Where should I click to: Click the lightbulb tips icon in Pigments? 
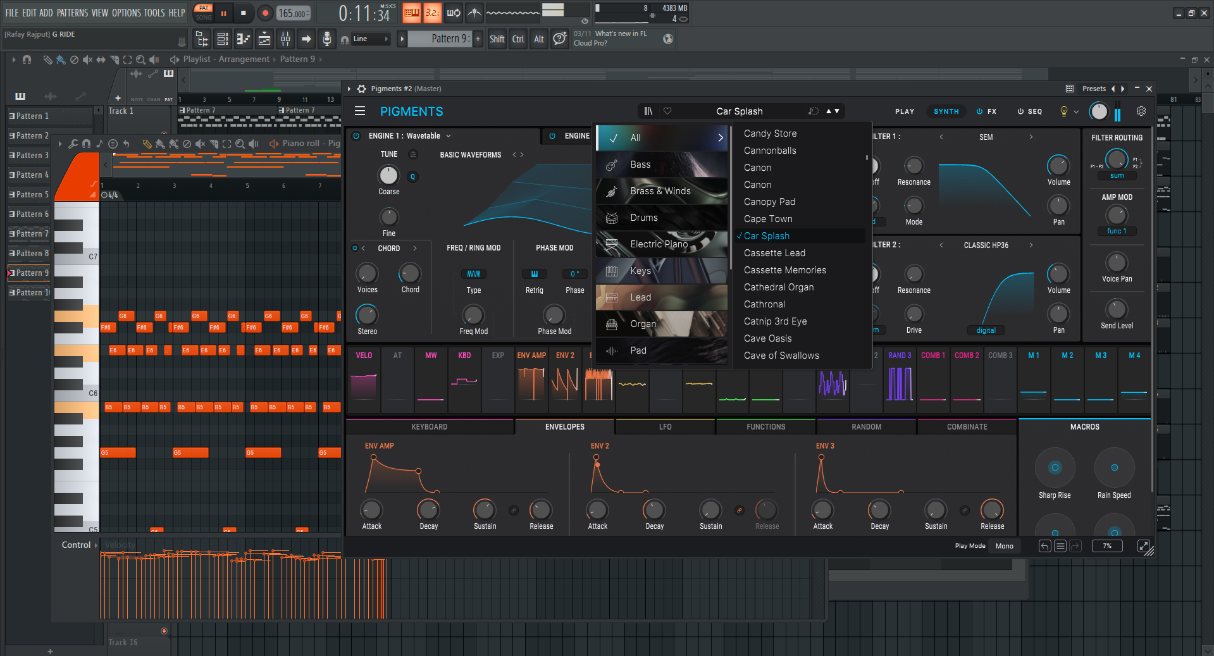tap(1064, 111)
